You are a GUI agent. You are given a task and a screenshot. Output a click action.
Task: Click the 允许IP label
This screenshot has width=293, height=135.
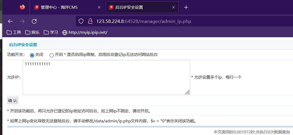tap(14, 77)
